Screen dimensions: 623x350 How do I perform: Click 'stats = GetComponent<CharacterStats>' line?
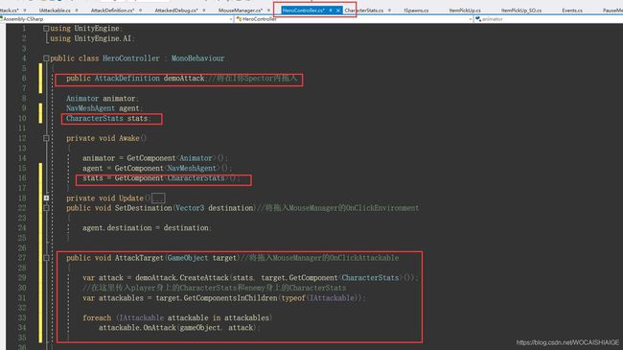161,177
